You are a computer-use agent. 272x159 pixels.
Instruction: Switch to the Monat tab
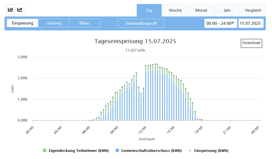tap(201, 10)
